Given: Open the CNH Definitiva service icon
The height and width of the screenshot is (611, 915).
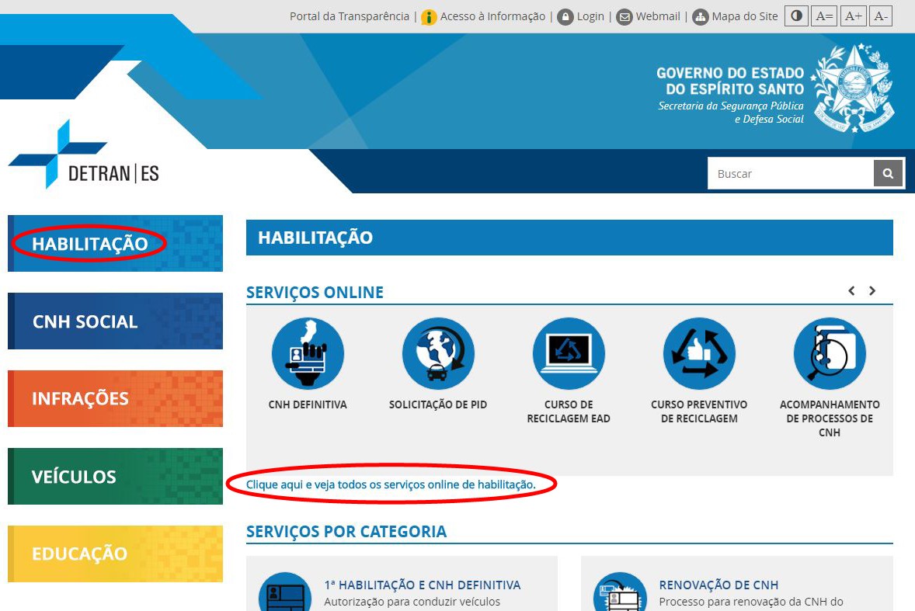Looking at the screenshot, I should [x=308, y=353].
